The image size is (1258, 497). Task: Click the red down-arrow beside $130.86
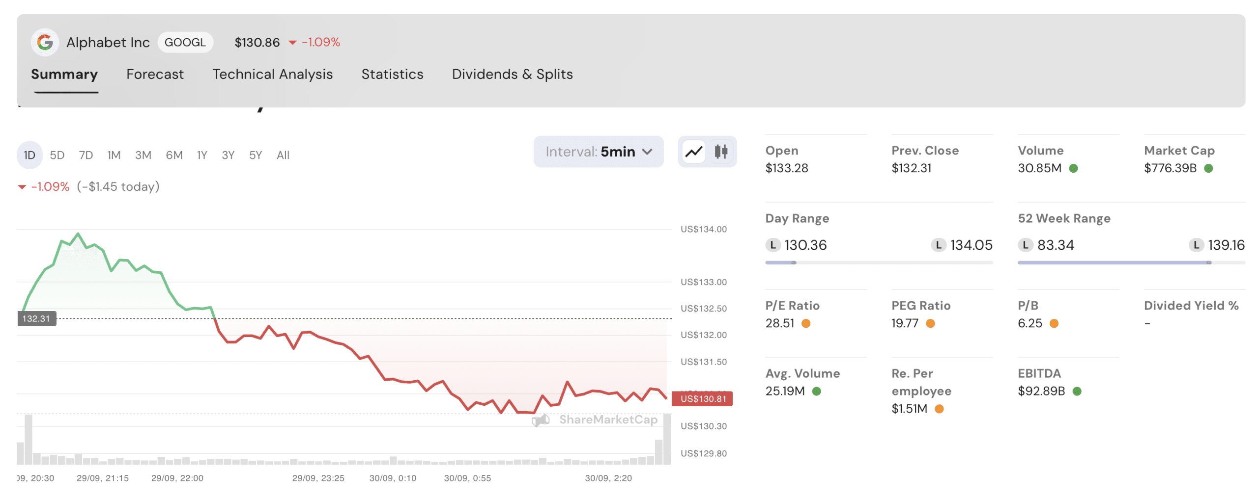coord(292,43)
